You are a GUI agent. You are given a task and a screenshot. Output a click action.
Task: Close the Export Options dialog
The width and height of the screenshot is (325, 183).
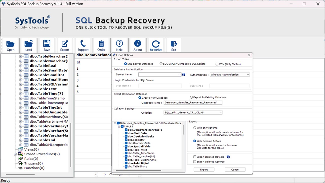pyautogui.click(x=249, y=55)
